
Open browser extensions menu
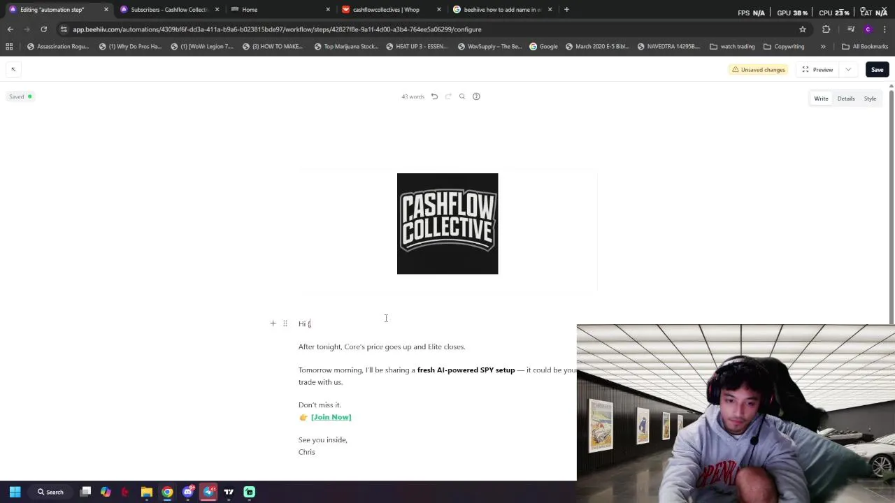coord(826,29)
